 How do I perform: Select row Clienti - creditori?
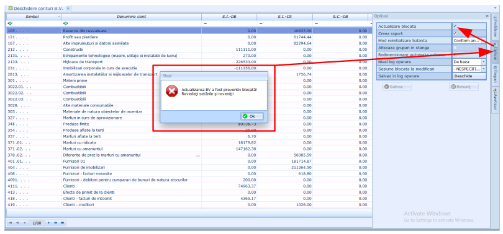point(189,204)
